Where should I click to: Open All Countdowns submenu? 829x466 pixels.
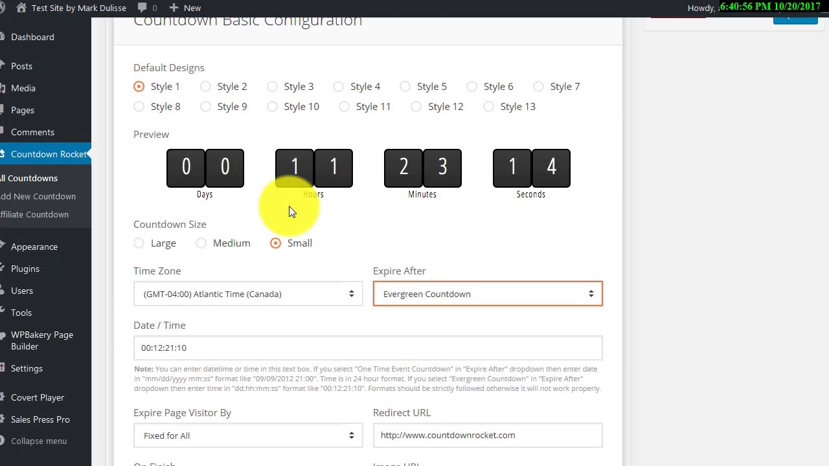coord(28,178)
